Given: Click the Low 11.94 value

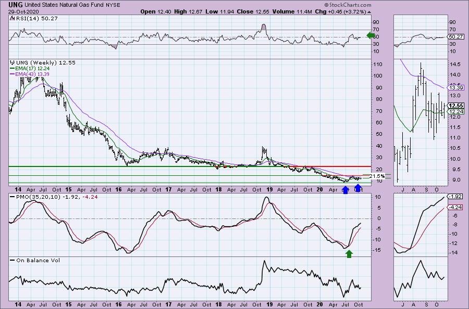Looking at the screenshot, I should (x=220, y=11).
